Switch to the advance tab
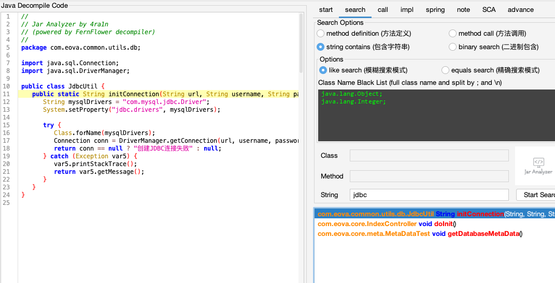The height and width of the screenshot is (283, 555). [x=521, y=10]
